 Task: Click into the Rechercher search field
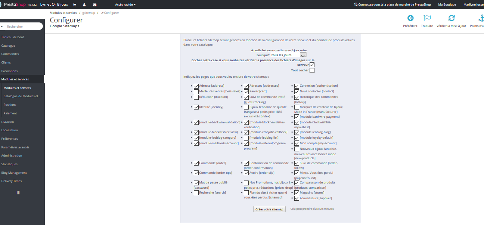22,27
